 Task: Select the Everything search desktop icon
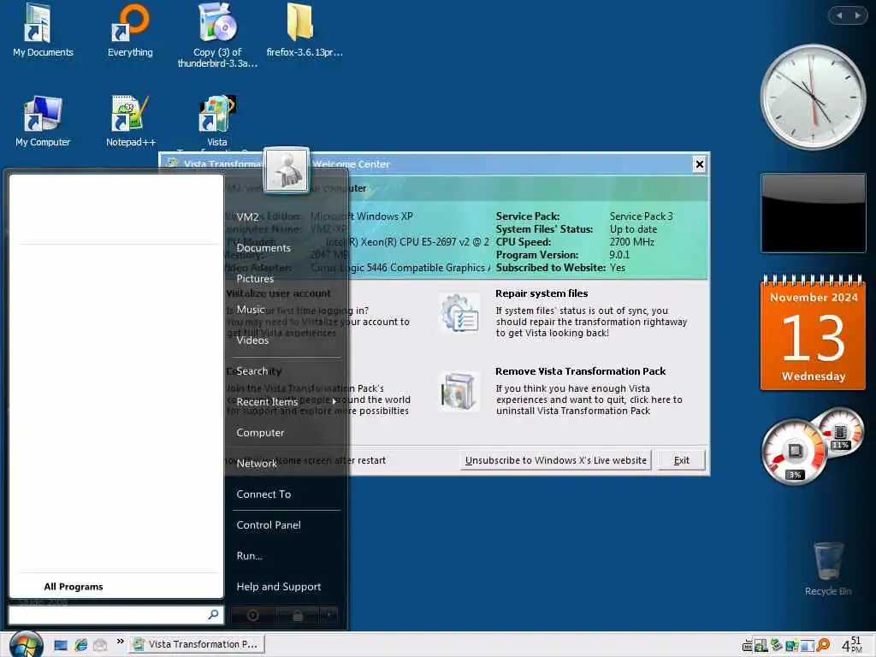[130, 30]
